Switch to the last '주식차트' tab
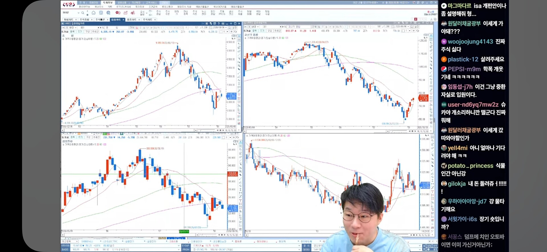Screen dimensions: 547x252 pyautogui.click(x=149, y=20)
